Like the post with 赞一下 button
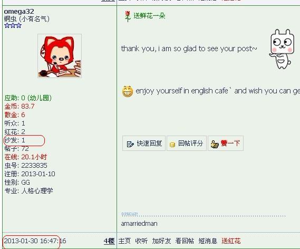Image resolution: width=300 pixels, height=249 pixels. click(226, 143)
